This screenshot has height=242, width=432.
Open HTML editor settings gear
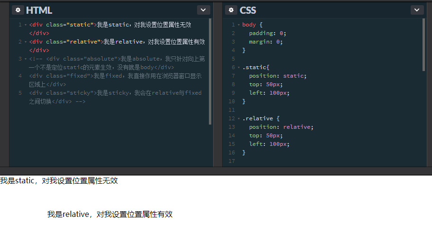click(x=18, y=10)
